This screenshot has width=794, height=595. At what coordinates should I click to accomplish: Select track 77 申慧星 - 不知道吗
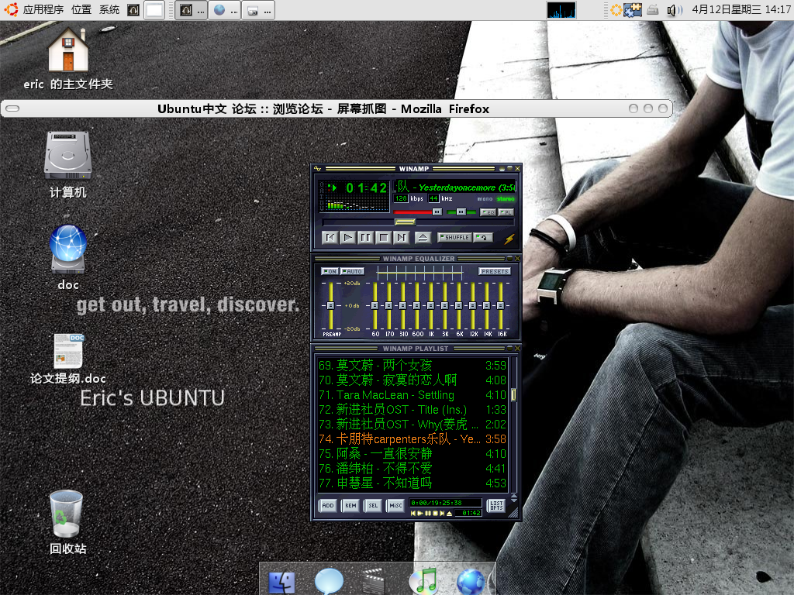[x=413, y=483]
